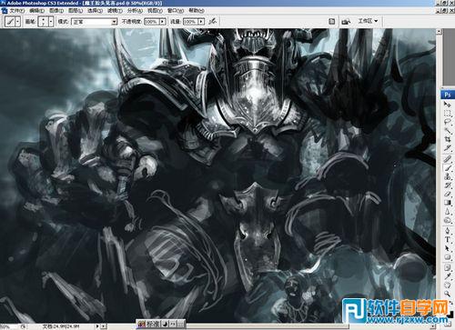Open the workspace (工作区) dropdown
The width and height of the screenshot is (455, 330).
(x=368, y=21)
